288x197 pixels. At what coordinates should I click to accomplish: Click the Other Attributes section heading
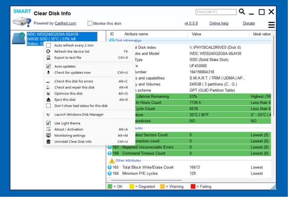(x=128, y=161)
